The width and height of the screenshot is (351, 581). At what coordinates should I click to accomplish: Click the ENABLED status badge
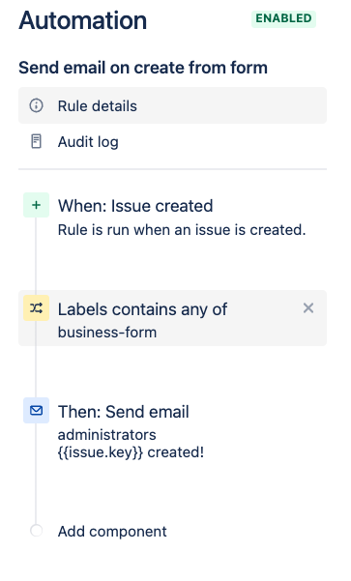(x=283, y=18)
